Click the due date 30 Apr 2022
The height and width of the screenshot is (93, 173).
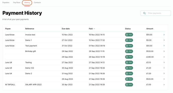(x=67, y=85)
